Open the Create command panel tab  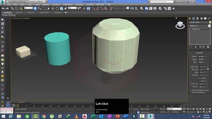tap(190, 19)
